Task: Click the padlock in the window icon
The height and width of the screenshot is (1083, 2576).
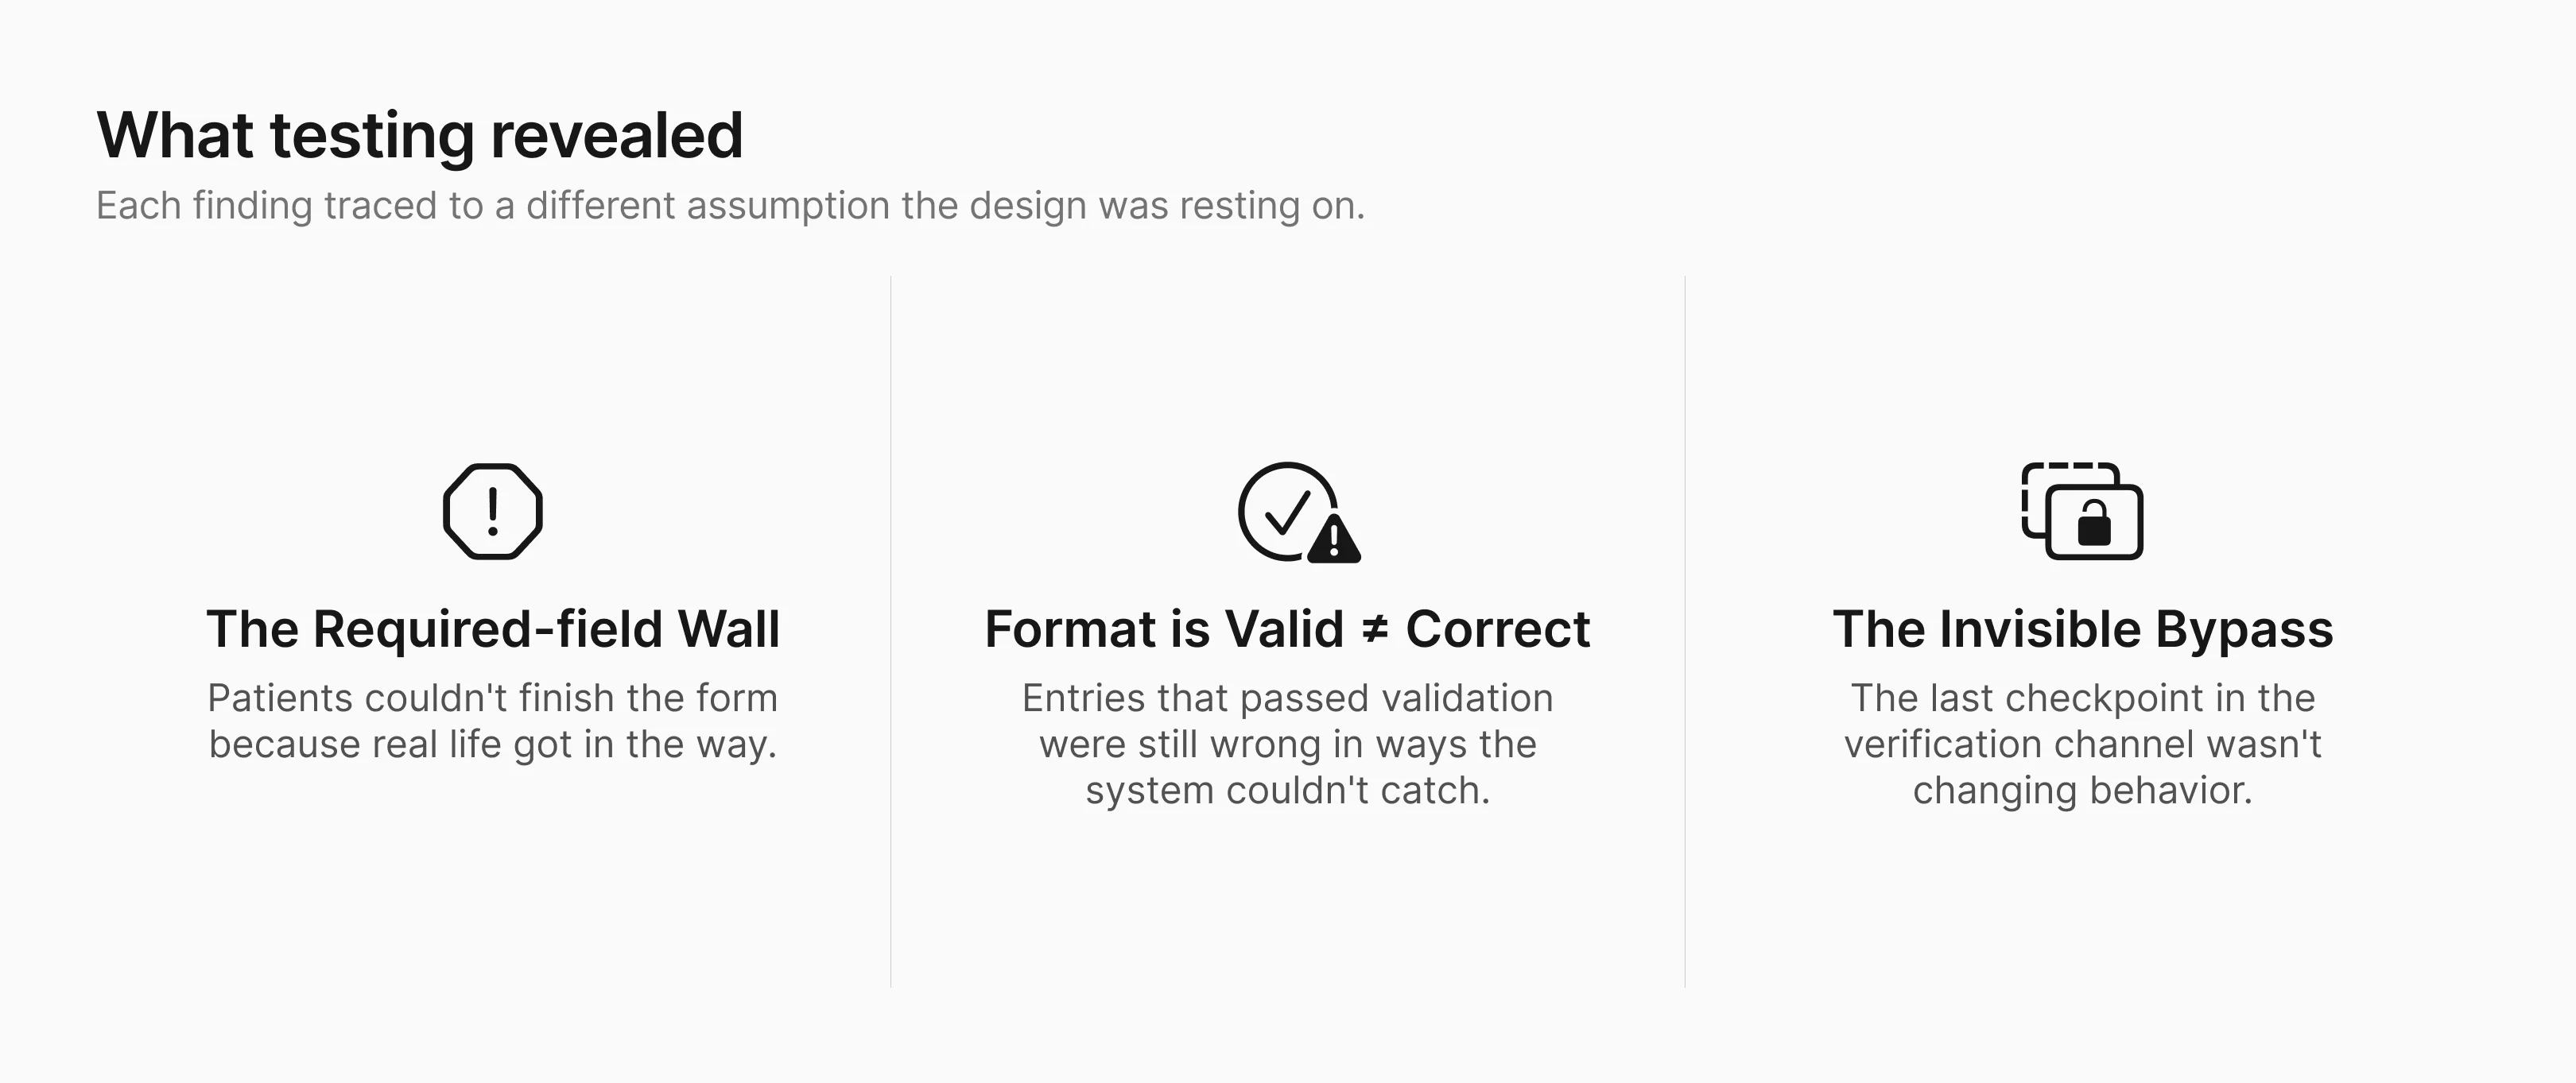Action: (x=2094, y=523)
